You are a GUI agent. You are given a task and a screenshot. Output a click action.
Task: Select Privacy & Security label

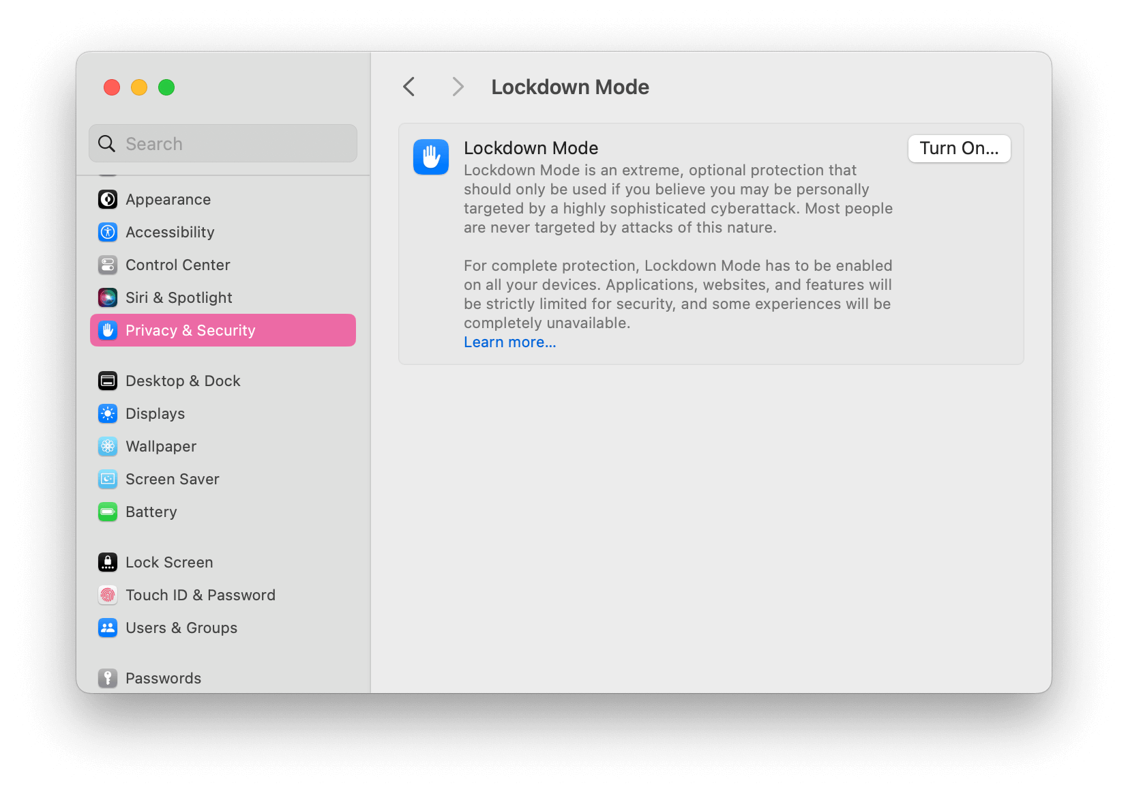tap(190, 330)
